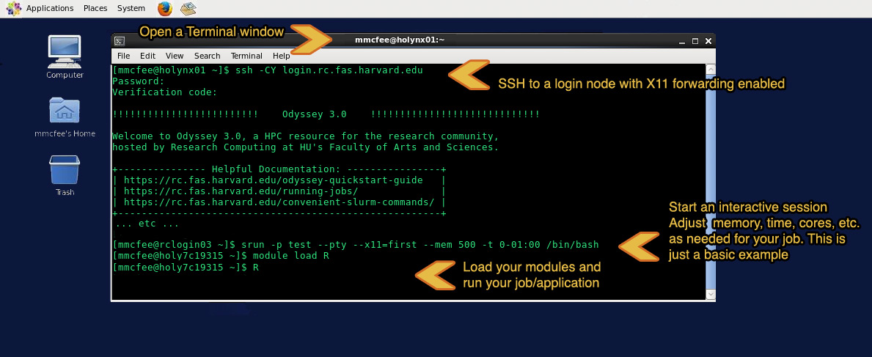Screen dimensions: 872x357
Task: Click the 'Odyssey 3.0' banner text
Action: 314,114
